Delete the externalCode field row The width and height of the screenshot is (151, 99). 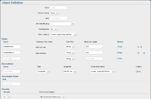(x=138, y=47)
